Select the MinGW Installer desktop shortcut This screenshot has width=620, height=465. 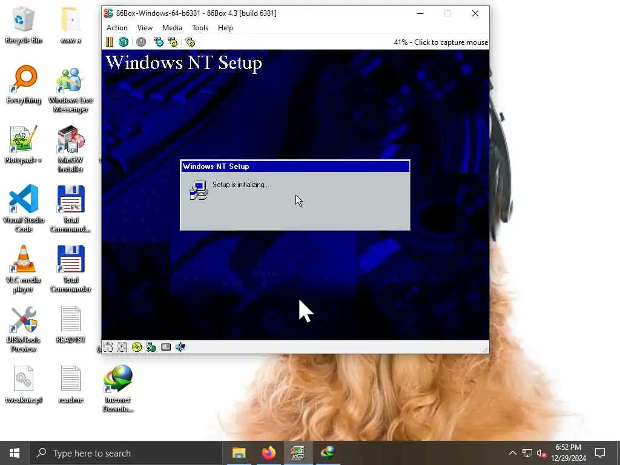coord(71,150)
